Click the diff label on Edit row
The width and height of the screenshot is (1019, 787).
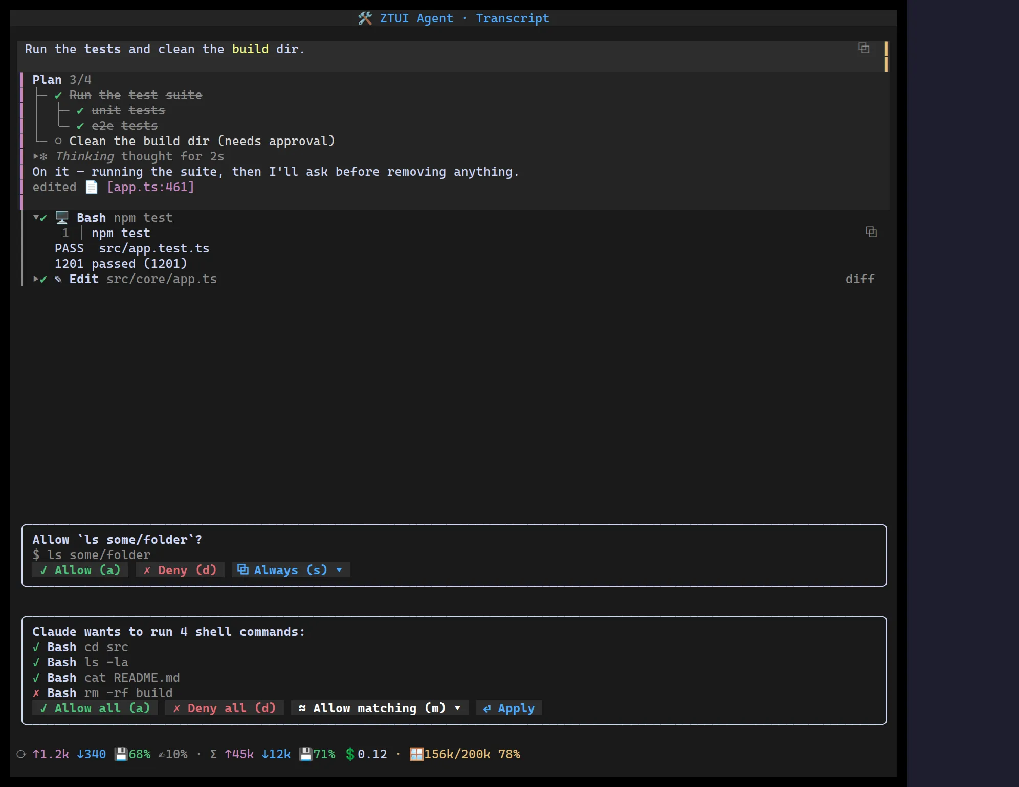[860, 279]
